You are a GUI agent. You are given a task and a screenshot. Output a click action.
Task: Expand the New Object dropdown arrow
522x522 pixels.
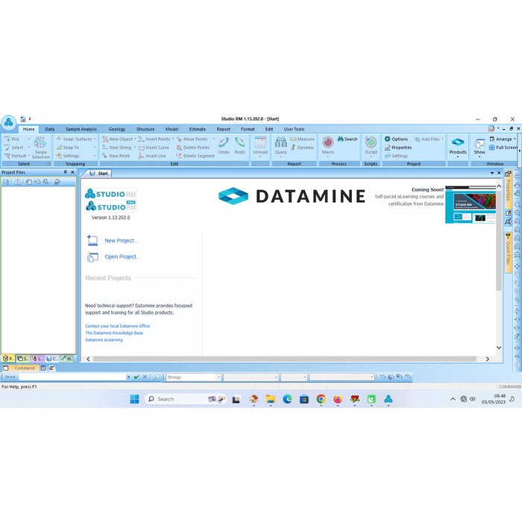(x=135, y=139)
